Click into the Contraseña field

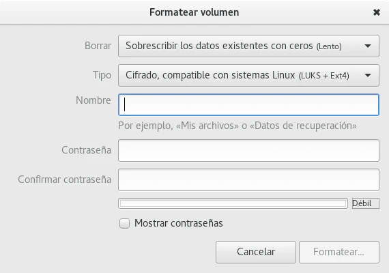248,150
